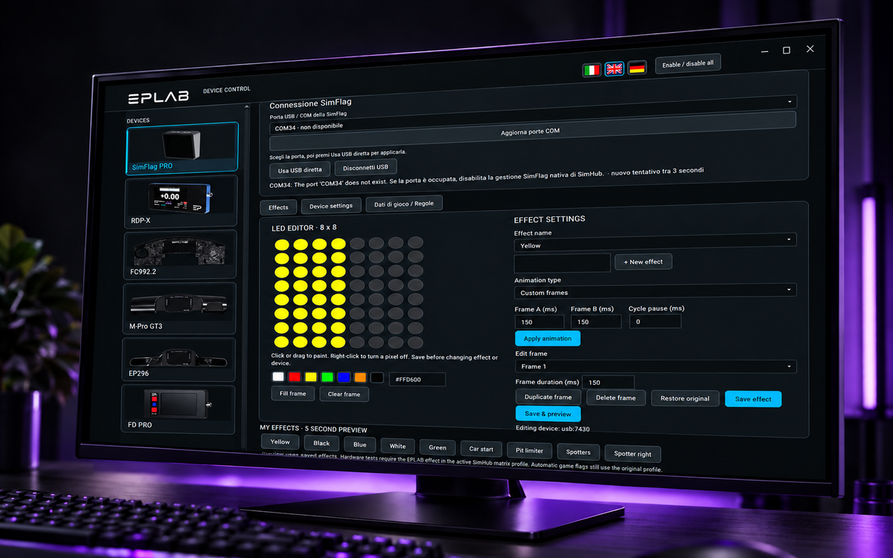
Task: Pick the yellow color swatch
Action: pyautogui.click(x=311, y=377)
